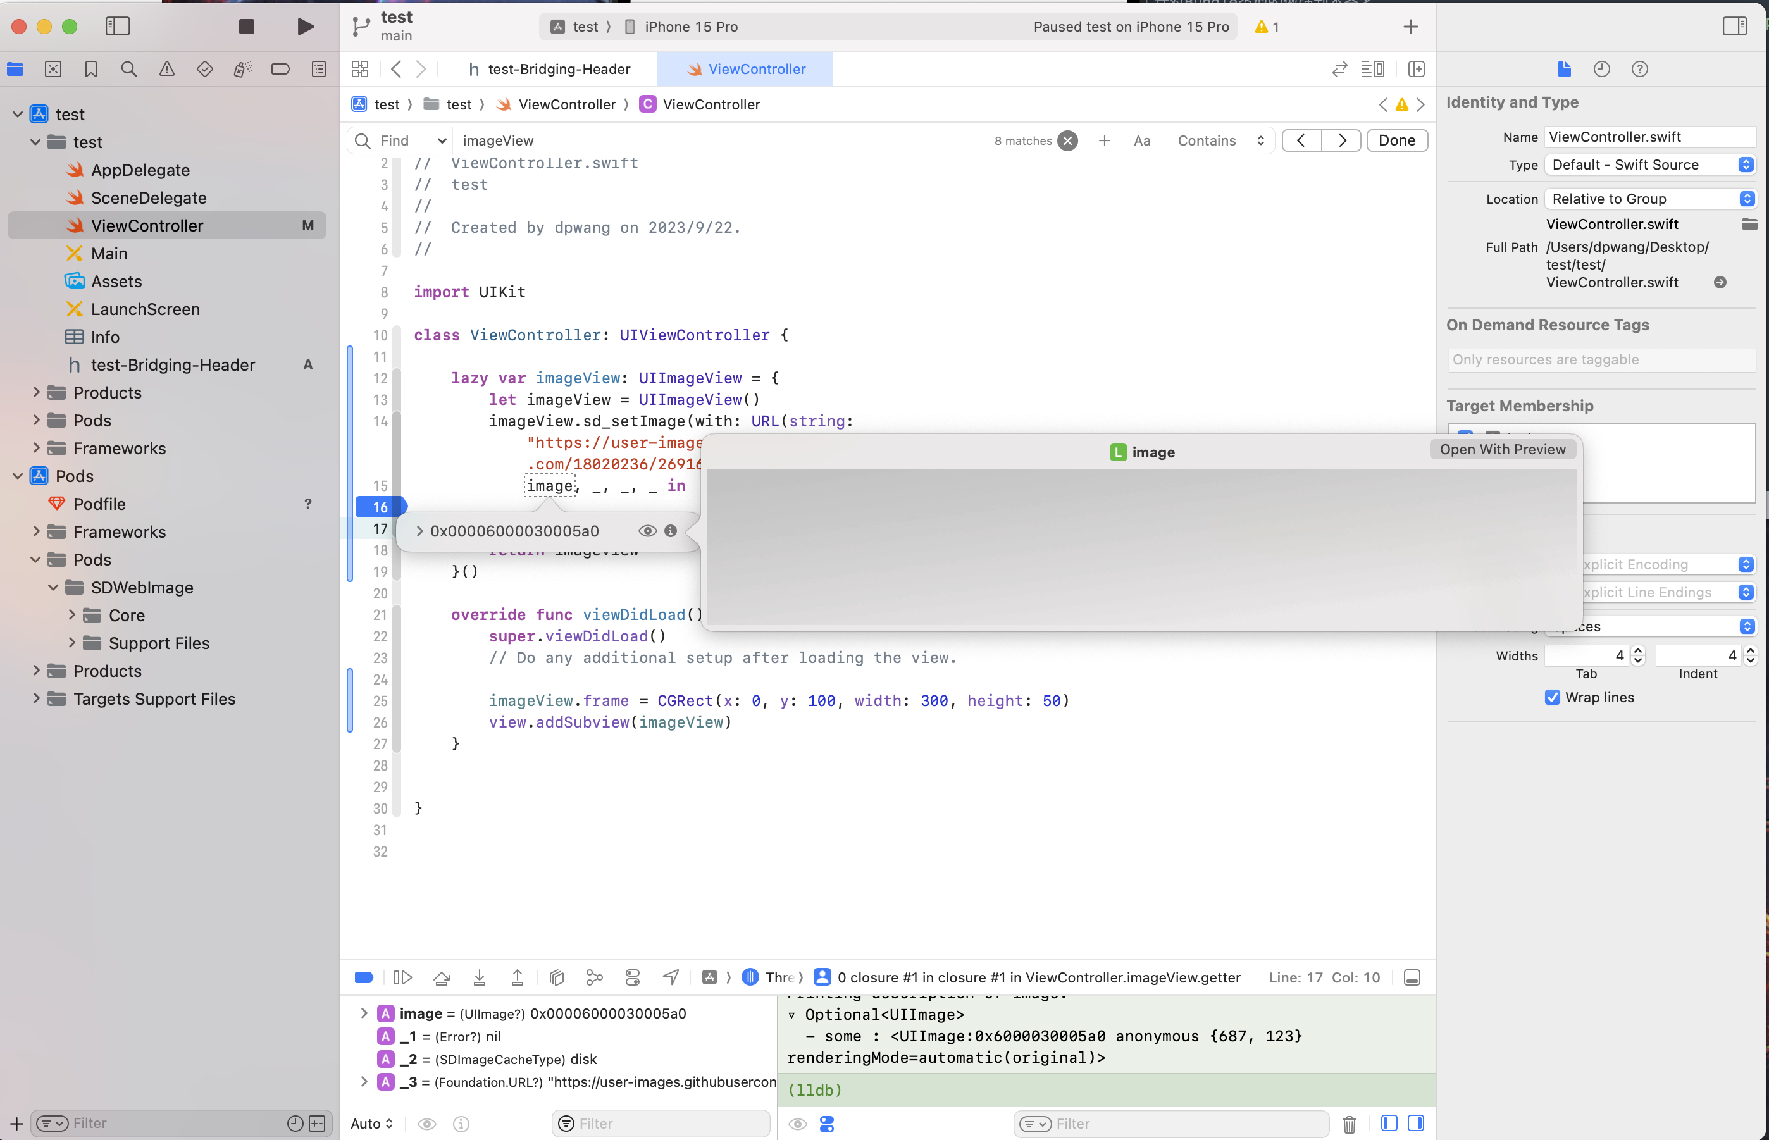Open the Source Control navigator
The height and width of the screenshot is (1140, 1769).
pos(53,68)
